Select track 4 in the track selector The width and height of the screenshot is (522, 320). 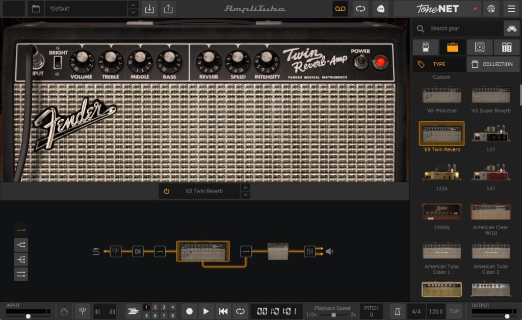coord(172,307)
